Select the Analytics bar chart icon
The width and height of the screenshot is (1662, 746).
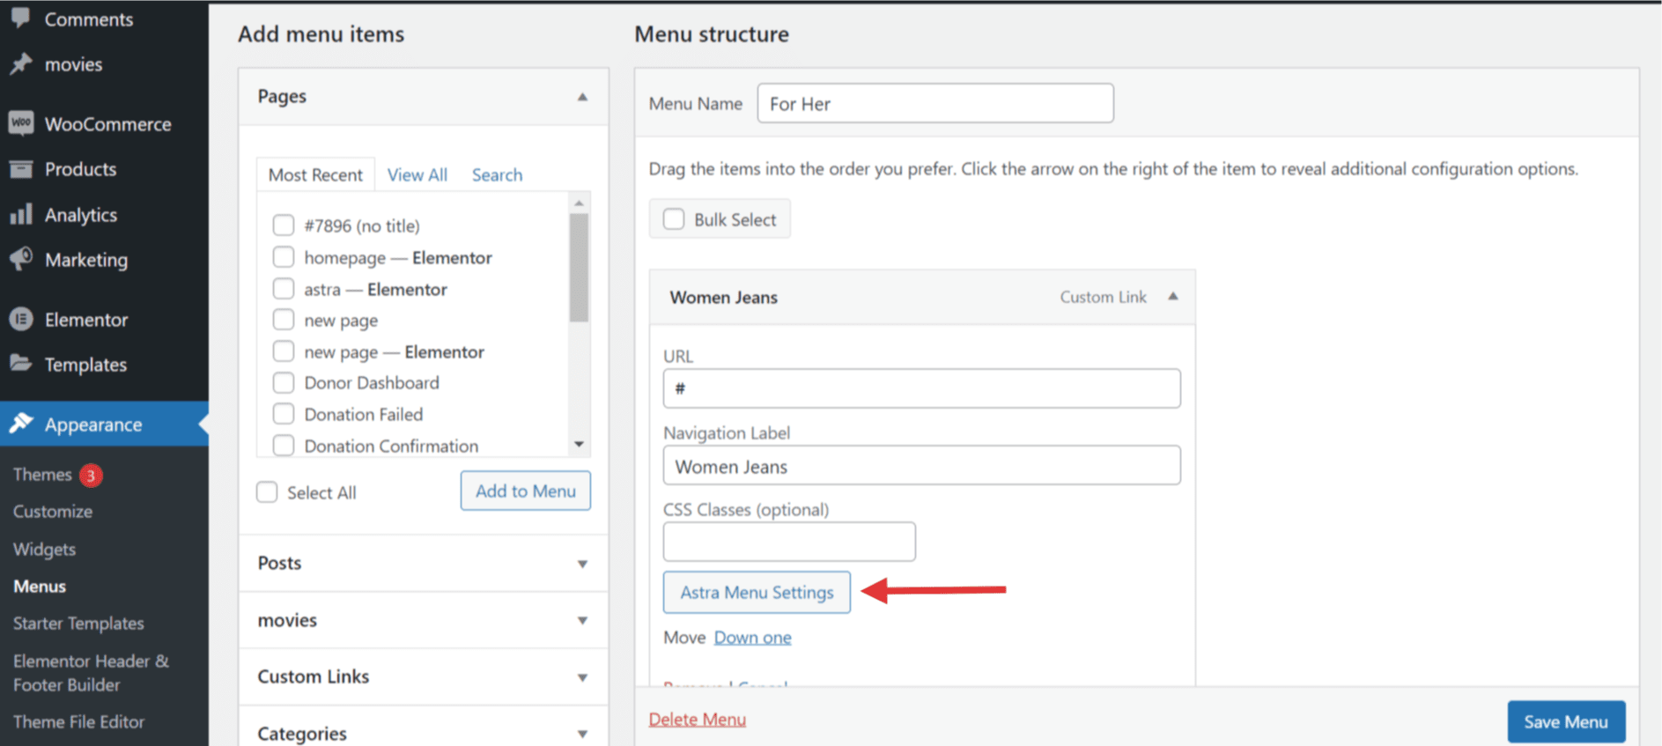[x=21, y=214]
